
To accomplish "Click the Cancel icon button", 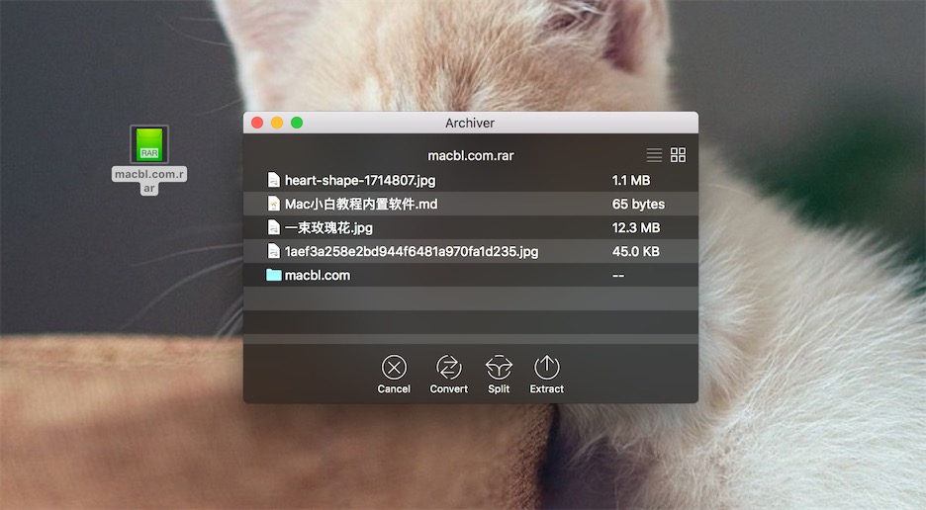I will click(394, 367).
